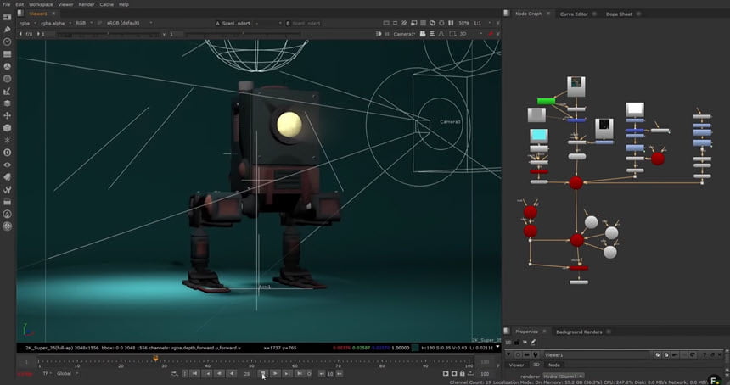
Task: Open the File menu
Action: point(7,4)
